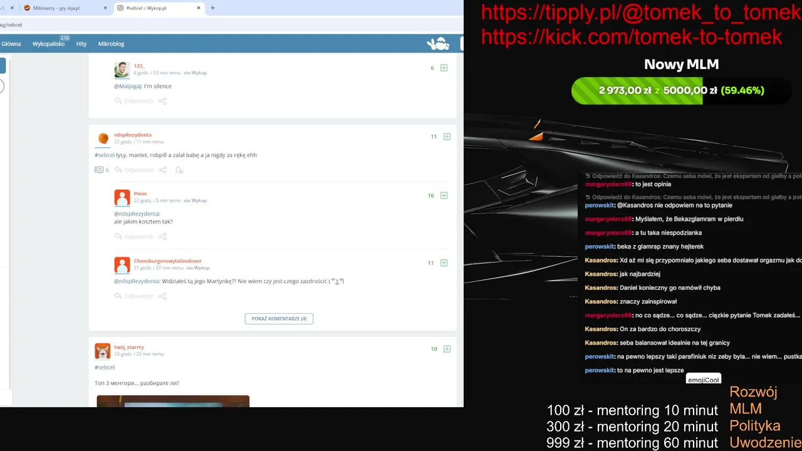802x451 pixels.
Task: Open twoj_starrry cat avatar
Action: 102,351
